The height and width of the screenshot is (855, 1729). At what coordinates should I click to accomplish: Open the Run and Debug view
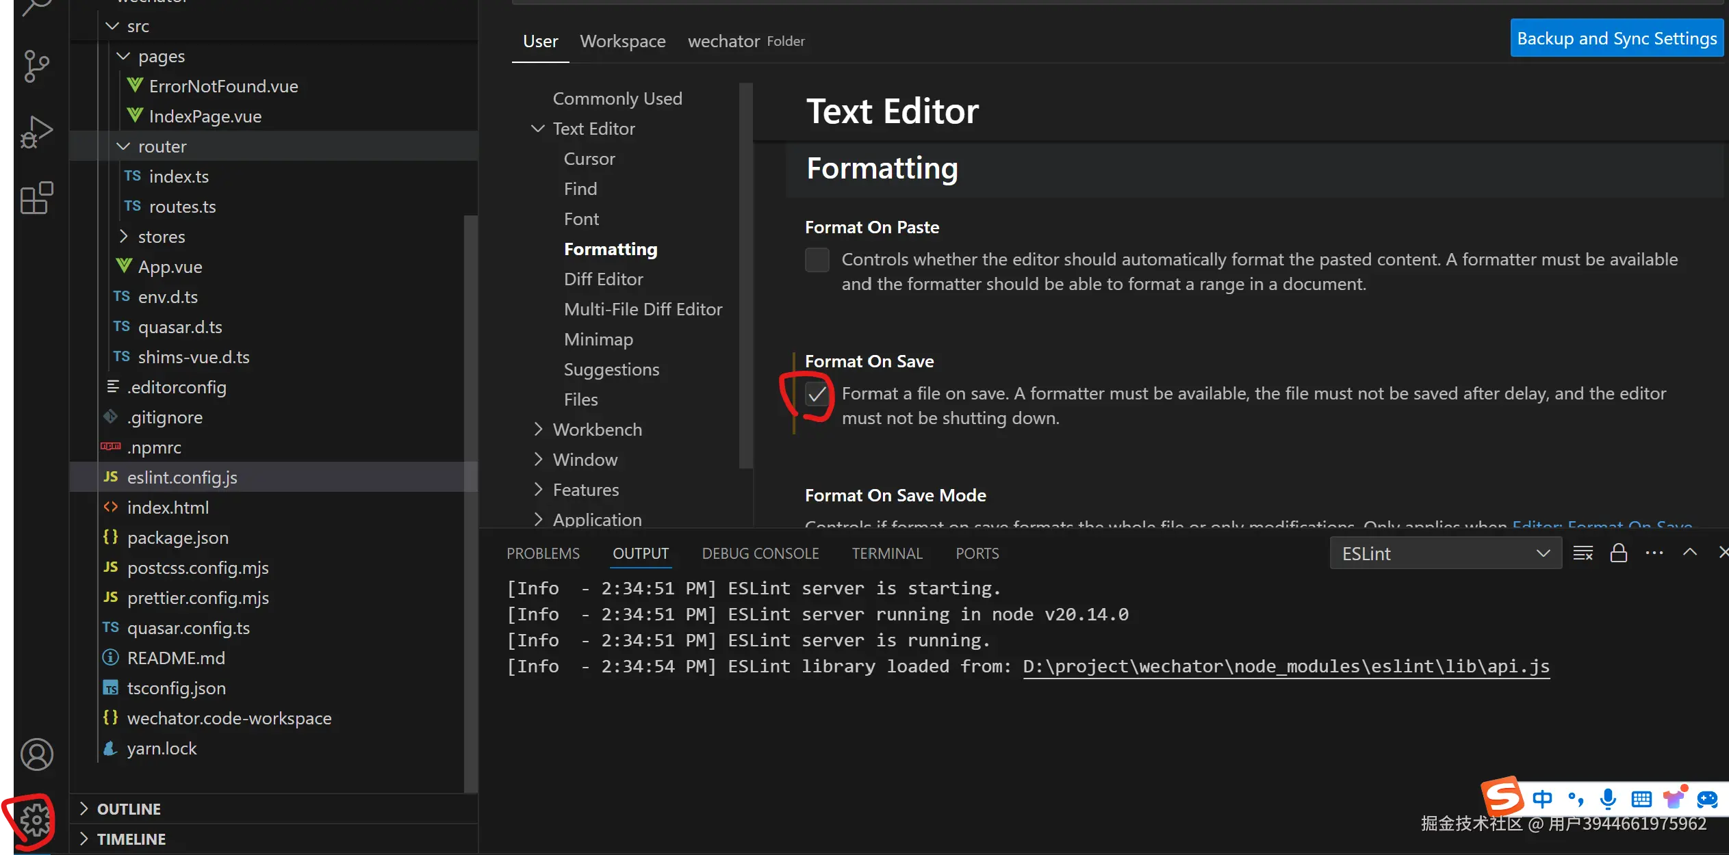(x=36, y=132)
